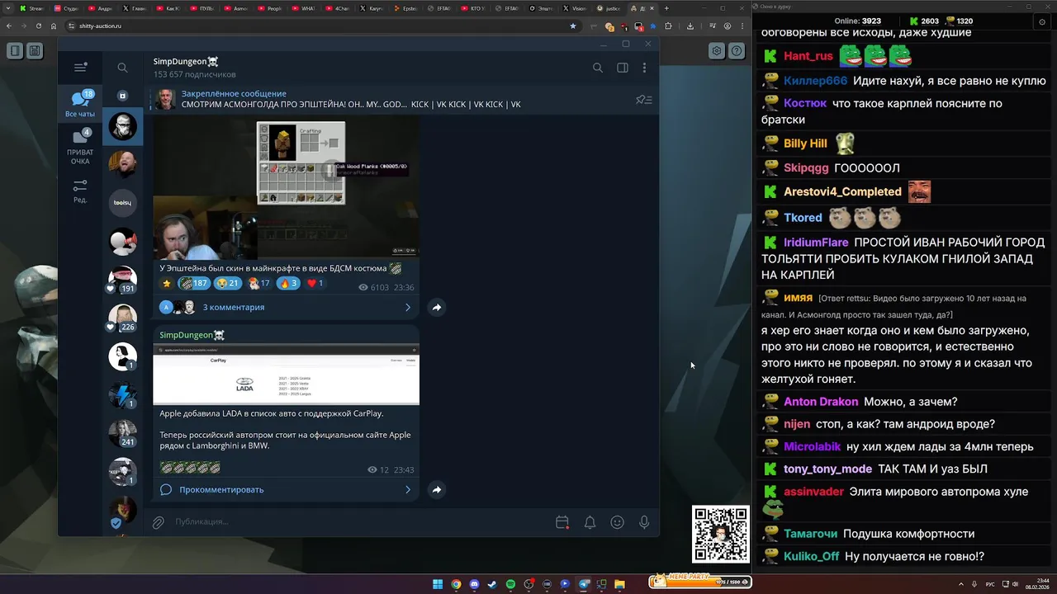Open the Telegram hamburger menu

click(80, 68)
